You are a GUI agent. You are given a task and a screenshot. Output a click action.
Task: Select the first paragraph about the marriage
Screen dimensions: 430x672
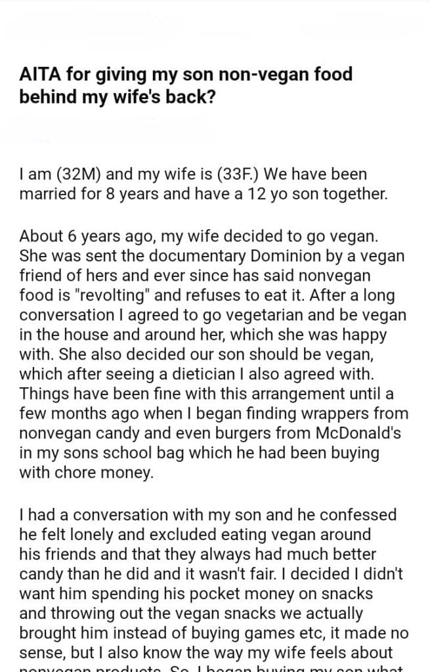(194, 186)
